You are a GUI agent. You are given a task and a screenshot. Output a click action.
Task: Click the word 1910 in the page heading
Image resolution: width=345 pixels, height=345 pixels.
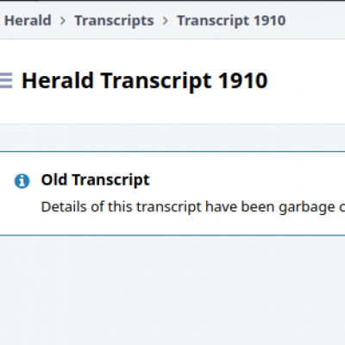coord(243,80)
